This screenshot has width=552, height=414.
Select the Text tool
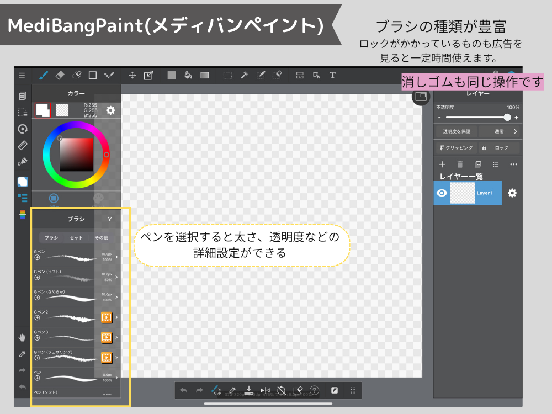(333, 75)
